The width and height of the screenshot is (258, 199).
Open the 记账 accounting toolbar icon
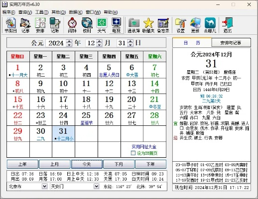click(x=55, y=25)
